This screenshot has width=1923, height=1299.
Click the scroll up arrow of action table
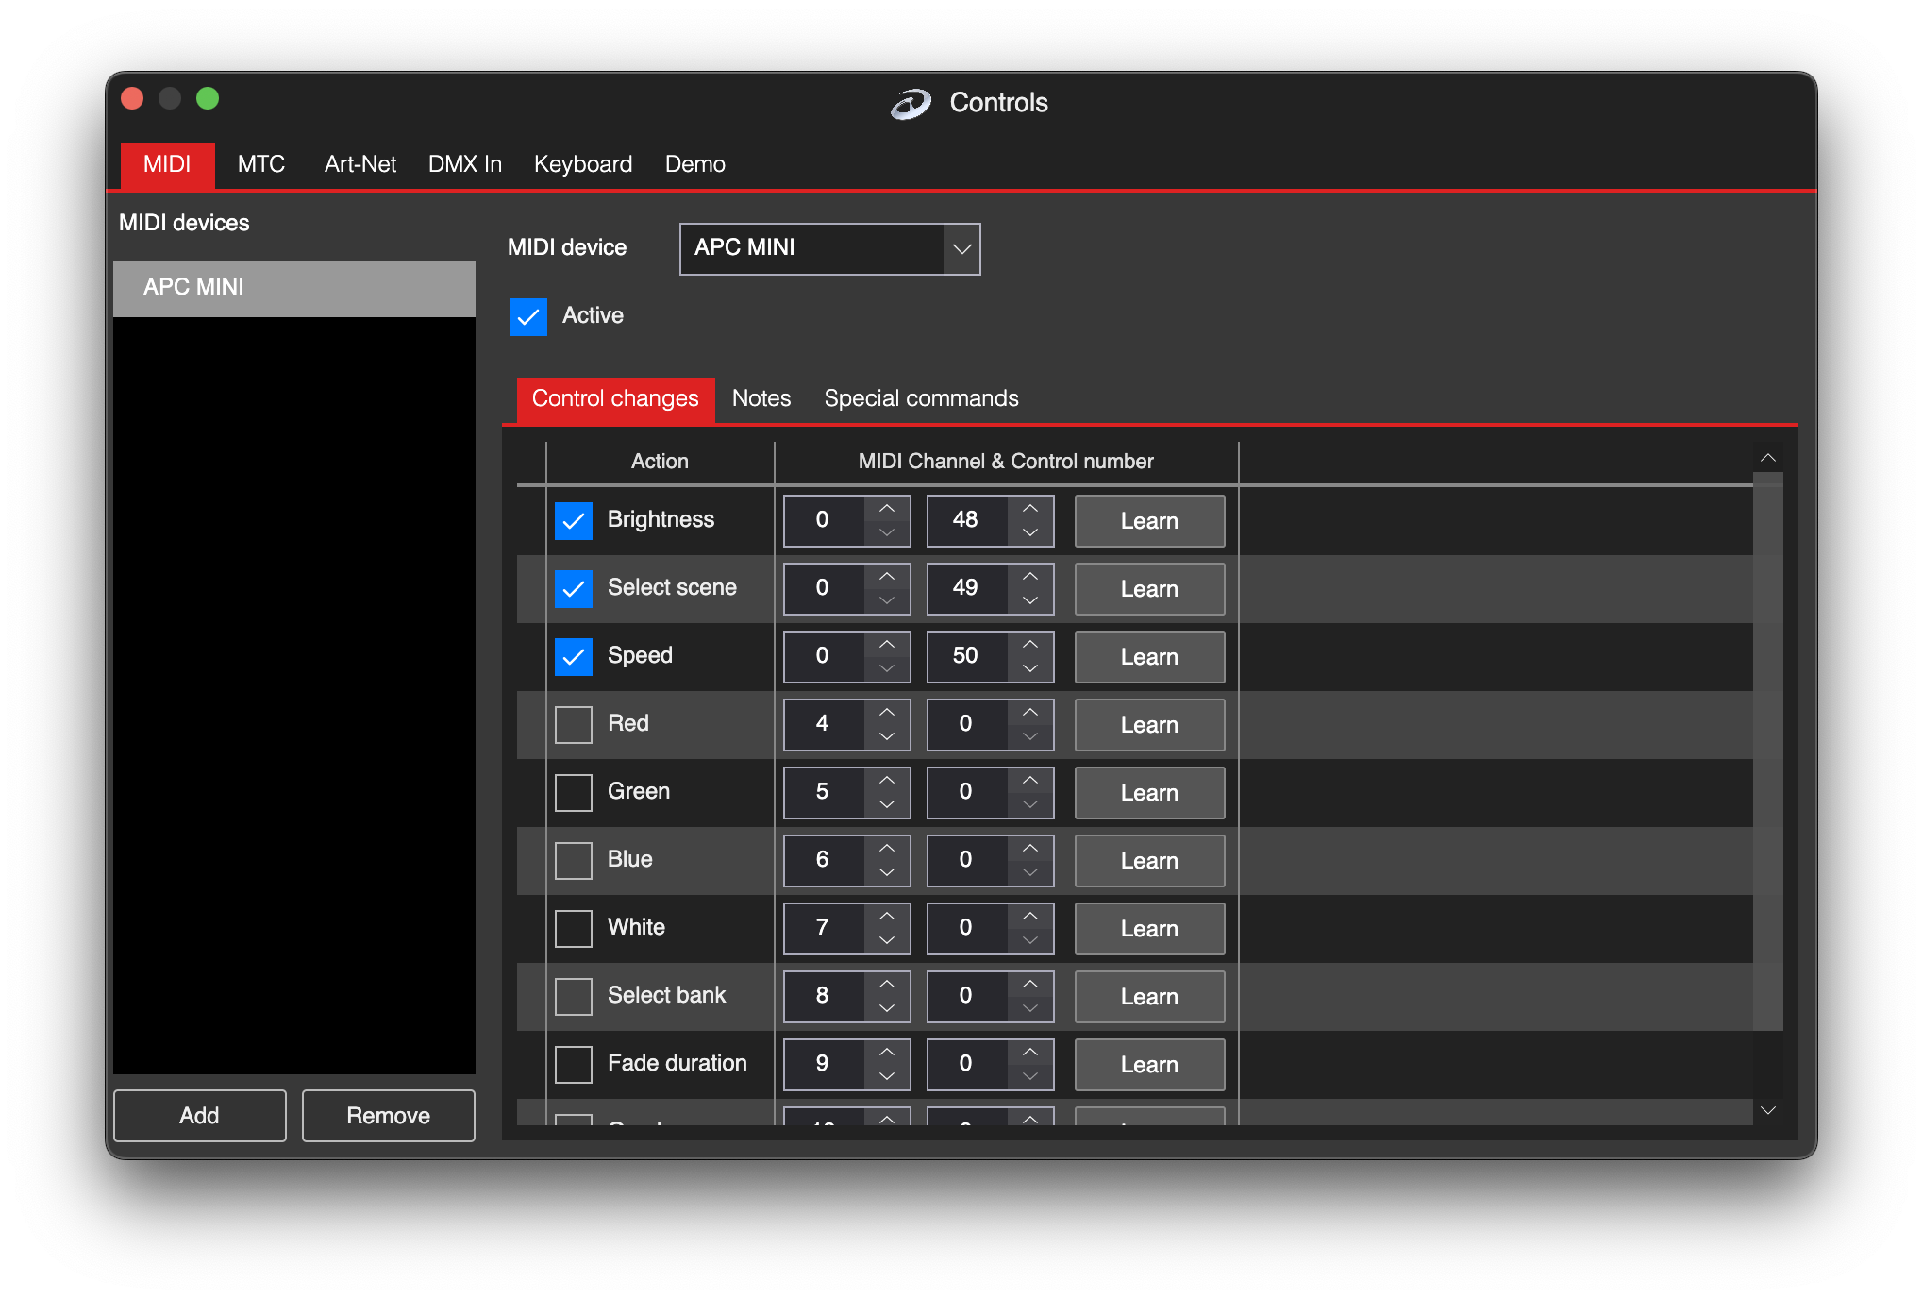click(x=1768, y=458)
